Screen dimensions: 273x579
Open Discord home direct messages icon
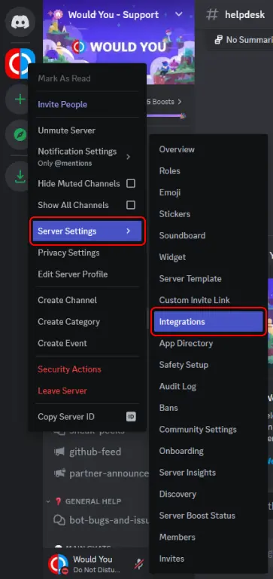click(x=20, y=22)
